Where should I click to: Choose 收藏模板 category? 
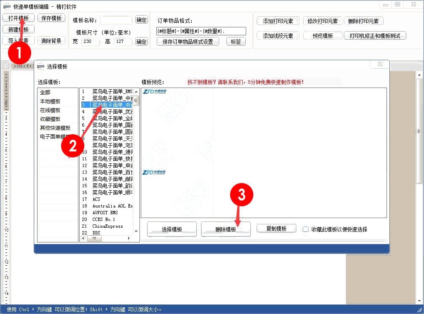(50, 119)
